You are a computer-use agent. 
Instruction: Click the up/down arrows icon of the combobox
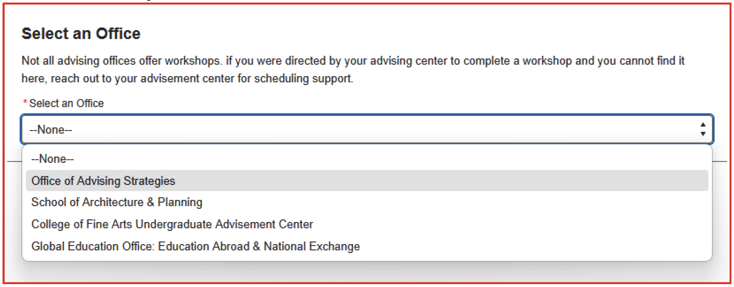(703, 129)
